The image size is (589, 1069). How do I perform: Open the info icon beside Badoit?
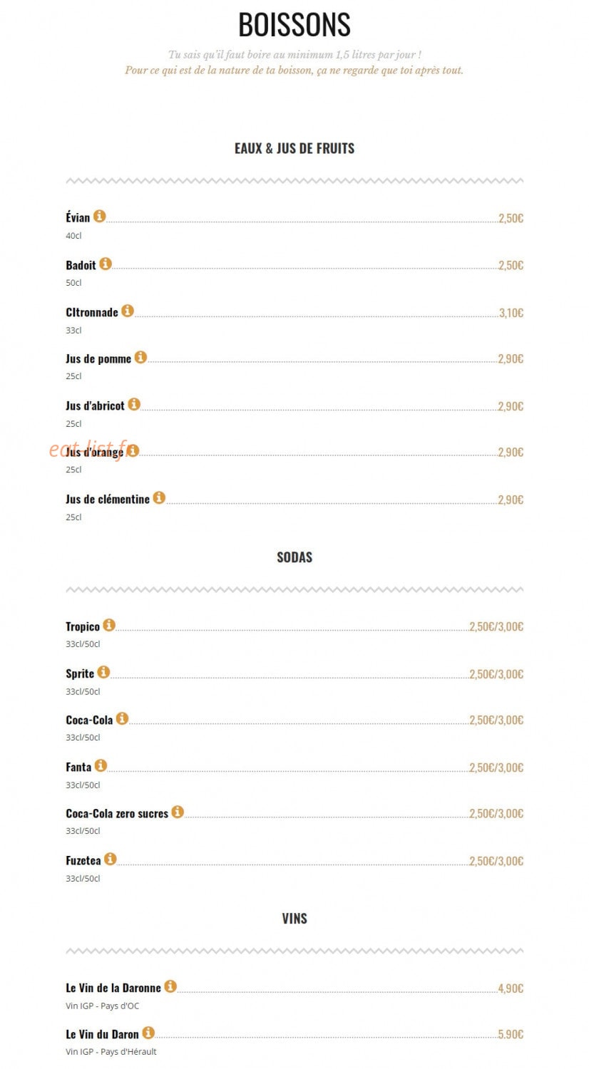106,264
